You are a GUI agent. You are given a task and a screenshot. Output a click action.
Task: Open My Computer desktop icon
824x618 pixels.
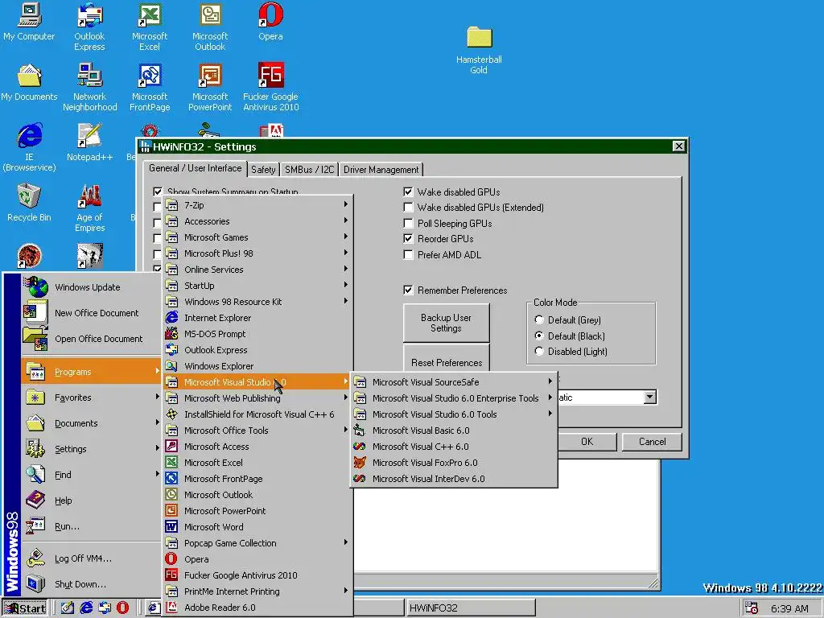pyautogui.click(x=29, y=22)
